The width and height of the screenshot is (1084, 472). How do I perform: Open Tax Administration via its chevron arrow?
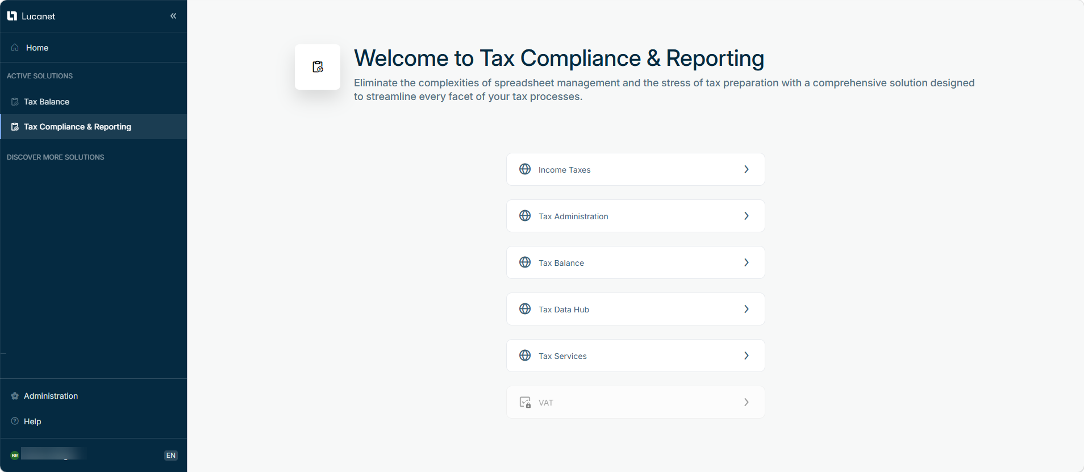(x=747, y=216)
